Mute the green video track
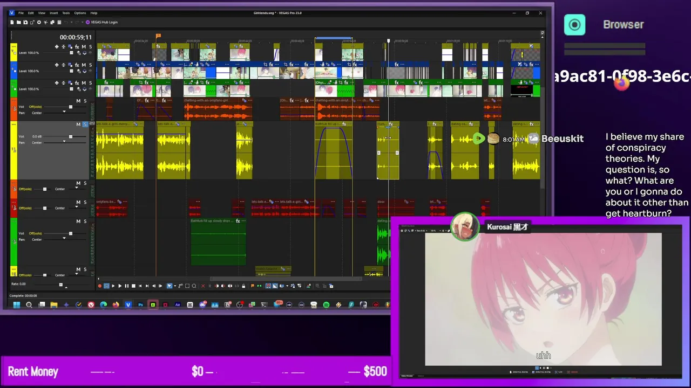 (84, 83)
